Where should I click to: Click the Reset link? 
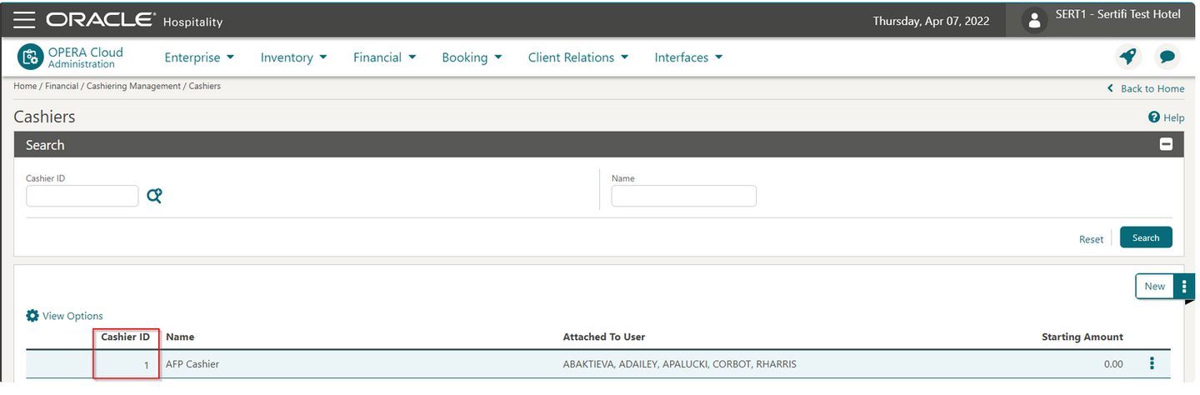click(1091, 239)
